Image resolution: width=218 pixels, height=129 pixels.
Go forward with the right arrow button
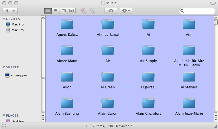click(x=14, y=11)
